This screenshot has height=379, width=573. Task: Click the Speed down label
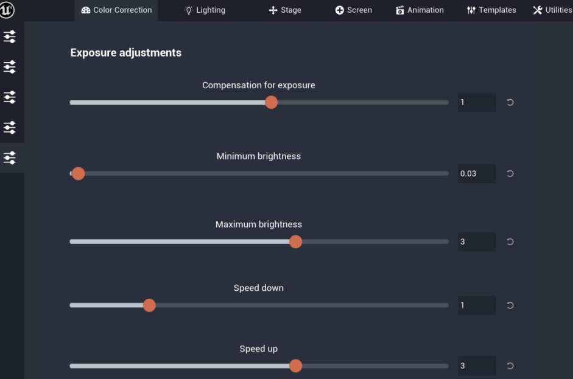pyautogui.click(x=259, y=288)
